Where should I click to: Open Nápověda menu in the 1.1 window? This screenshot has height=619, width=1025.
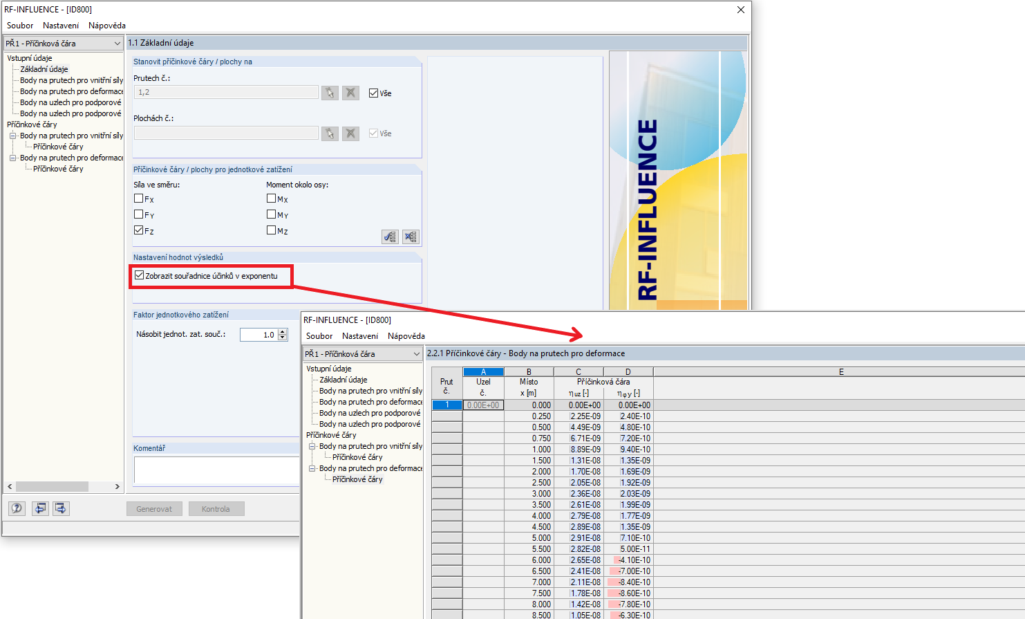(x=107, y=26)
